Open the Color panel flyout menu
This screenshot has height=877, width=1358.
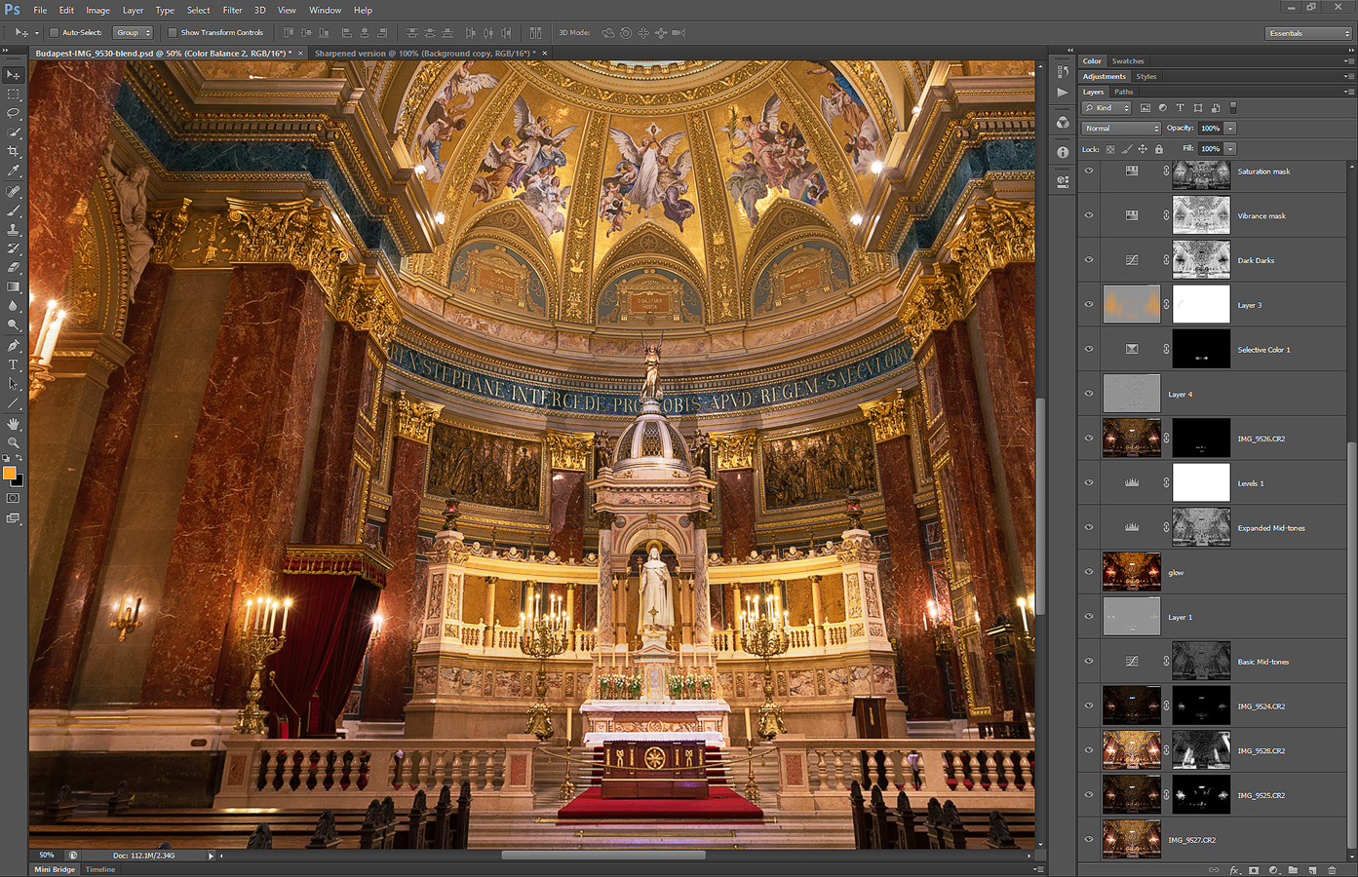[1348, 60]
